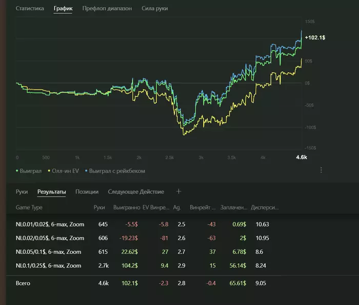Click the -19.23$ winnings value
The width and height of the screenshot is (359, 305).
coord(128,238)
